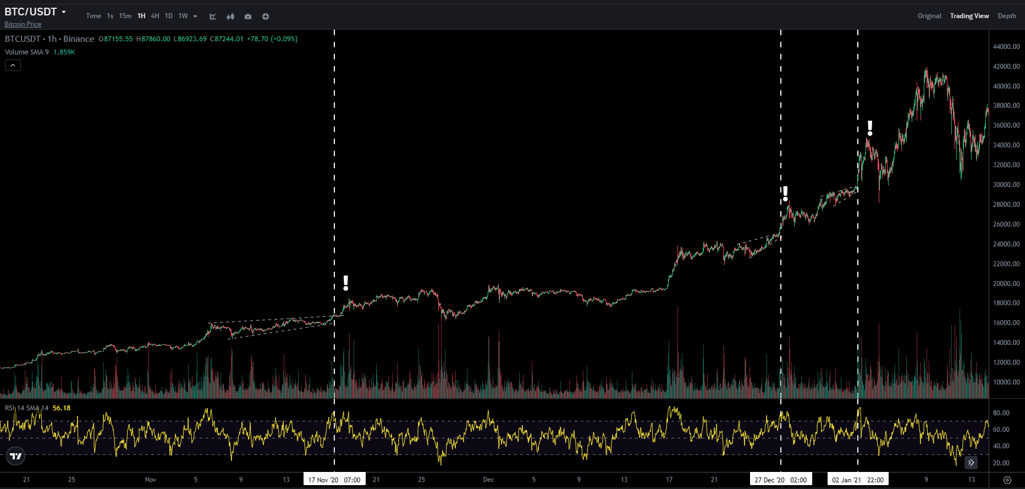The height and width of the screenshot is (489, 1025).
Task: Click the Dec date axis label
Action: point(488,480)
